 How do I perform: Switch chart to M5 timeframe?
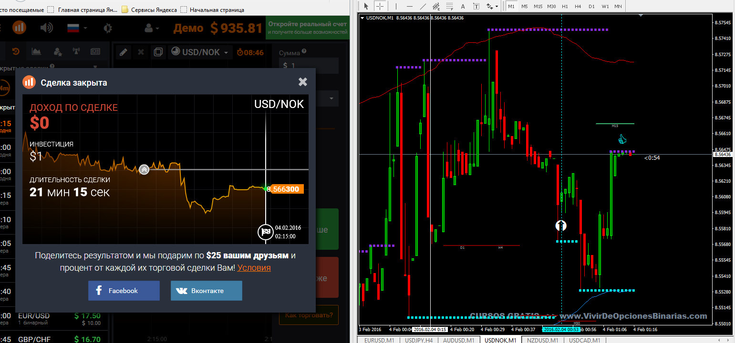525,6
